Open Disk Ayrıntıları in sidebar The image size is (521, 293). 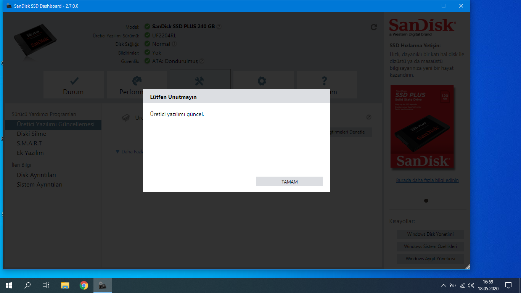(36, 175)
